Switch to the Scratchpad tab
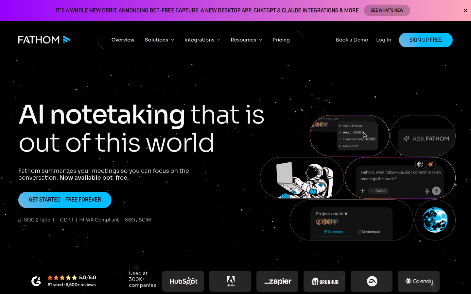471x294 pixels. coord(368,232)
